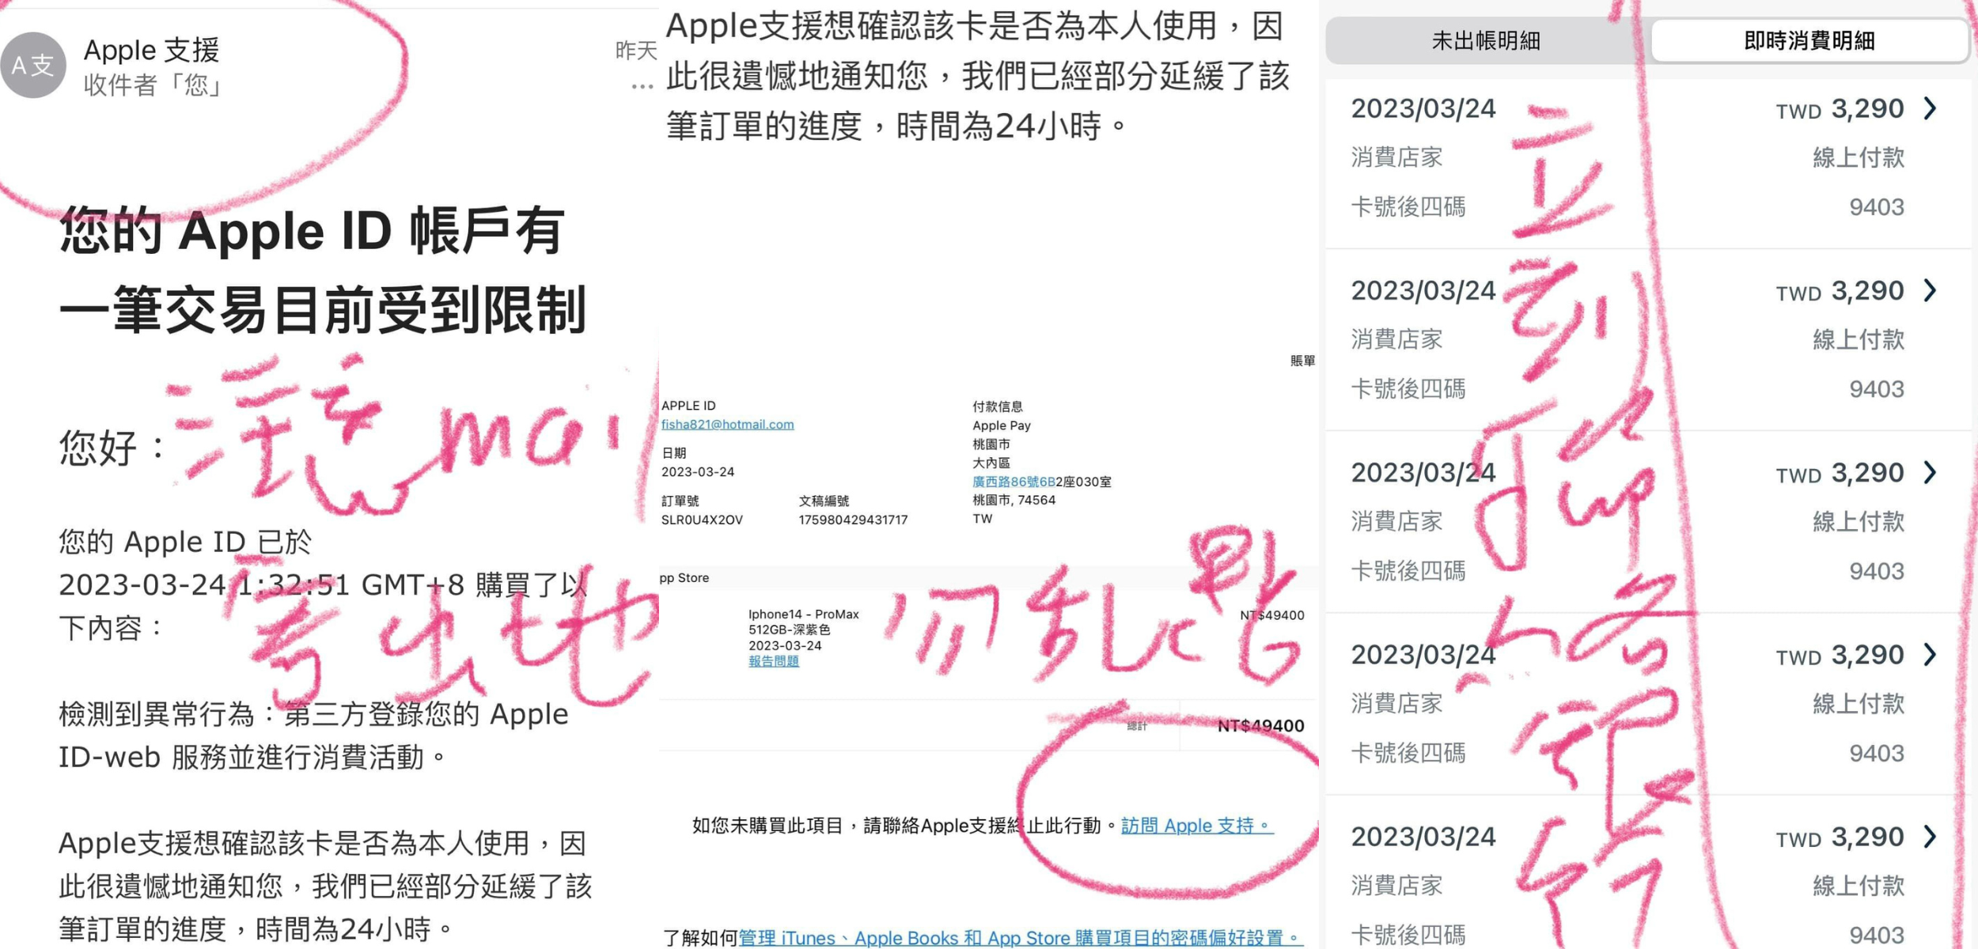Switch to 未出帳明細 tab
The width and height of the screenshot is (1978, 949).
click(x=1486, y=40)
